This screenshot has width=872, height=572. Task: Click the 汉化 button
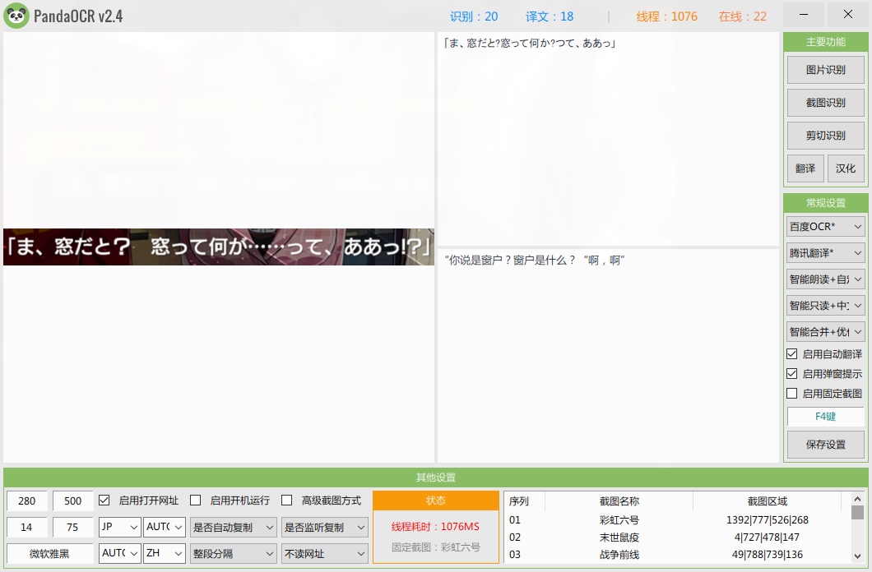846,168
